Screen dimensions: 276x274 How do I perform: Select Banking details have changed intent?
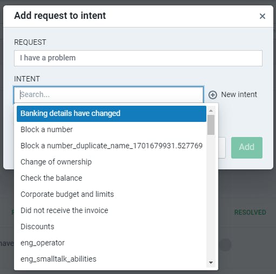point(111,114)
